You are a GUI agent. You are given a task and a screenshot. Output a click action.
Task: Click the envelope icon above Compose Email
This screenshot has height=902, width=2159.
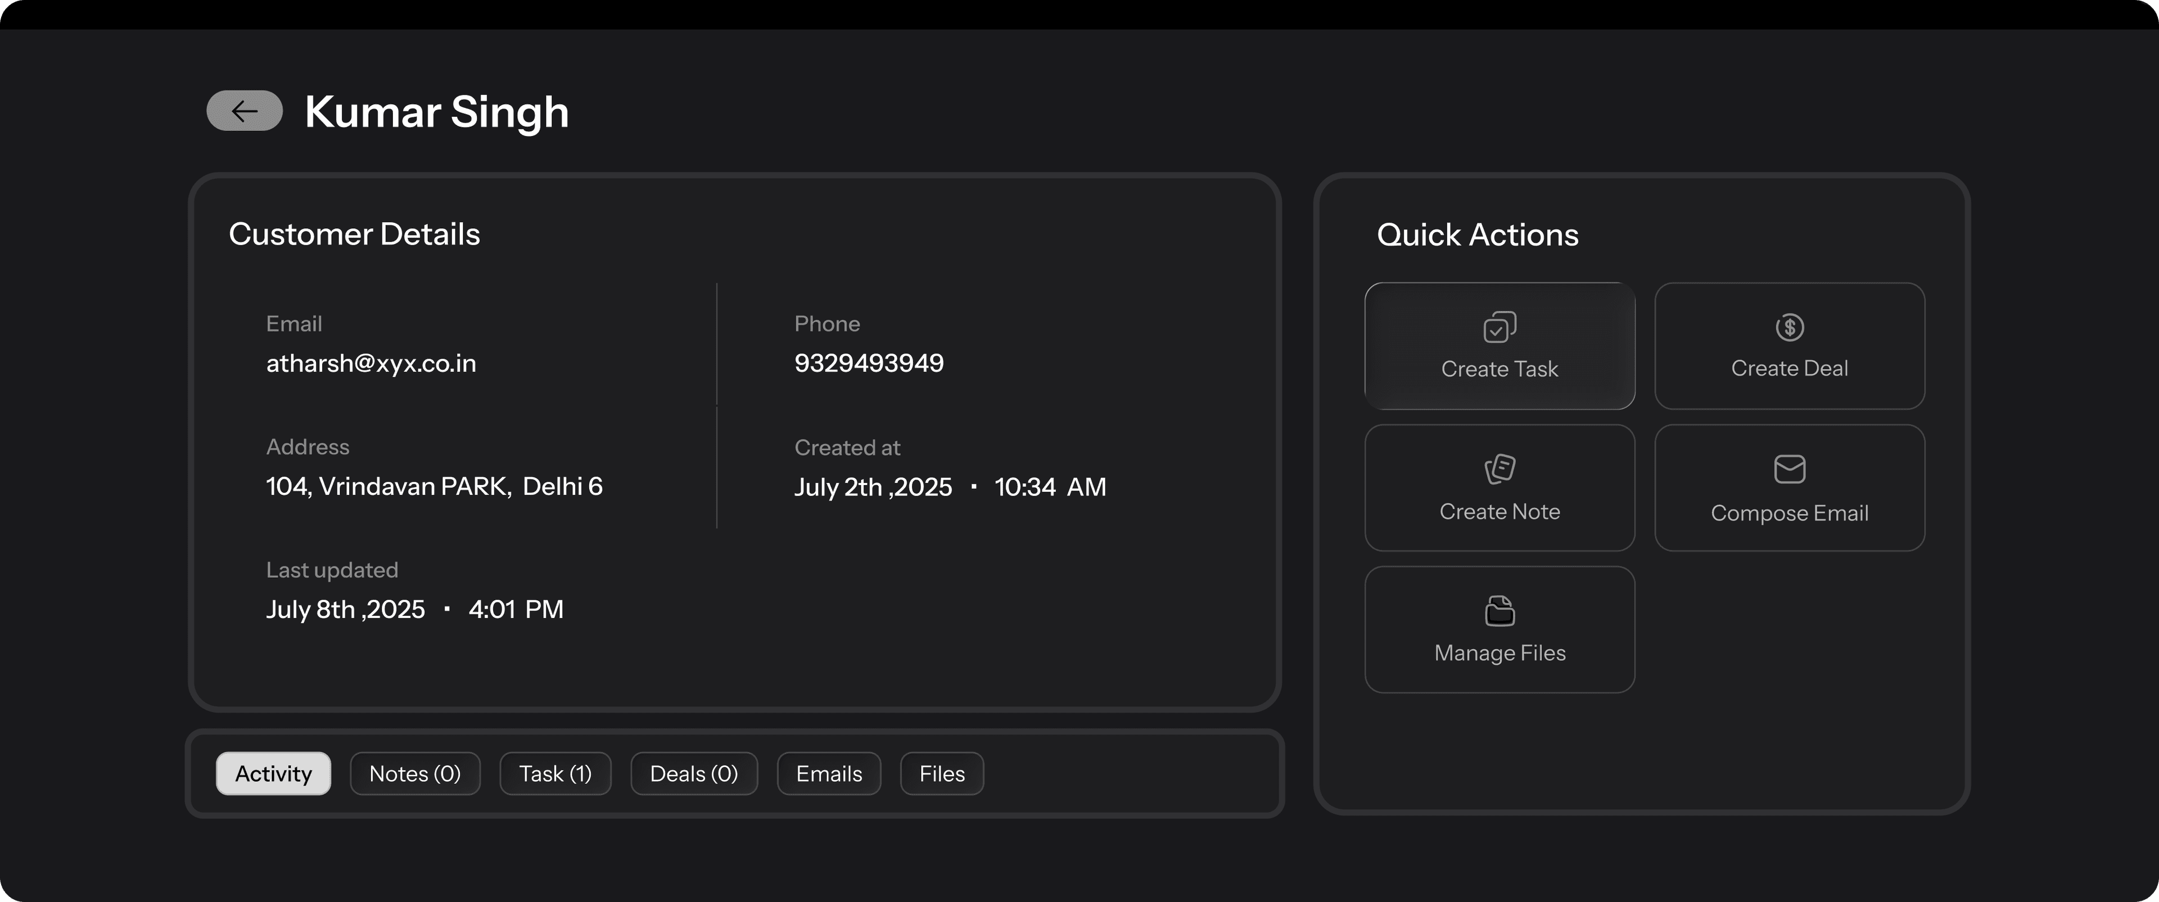pos(1790,469)
